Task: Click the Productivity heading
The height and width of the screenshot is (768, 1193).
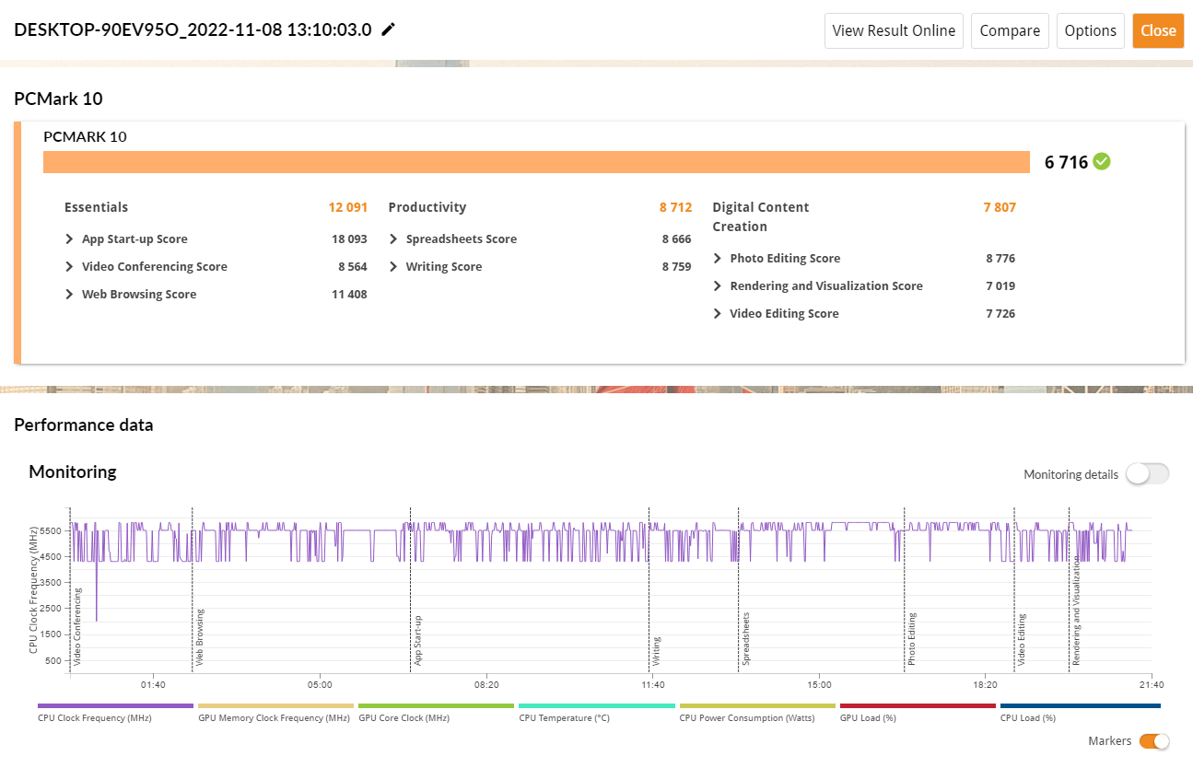Action: (x=427, y=207)
